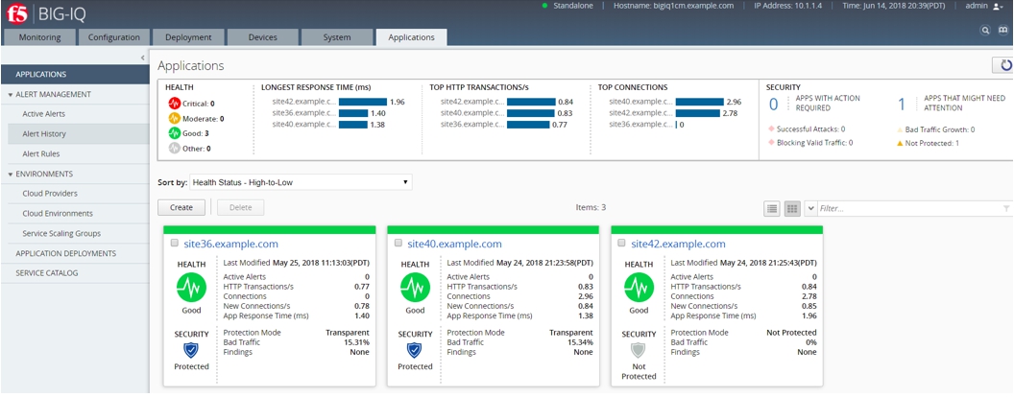Open the admin user menu

point(982,6)
